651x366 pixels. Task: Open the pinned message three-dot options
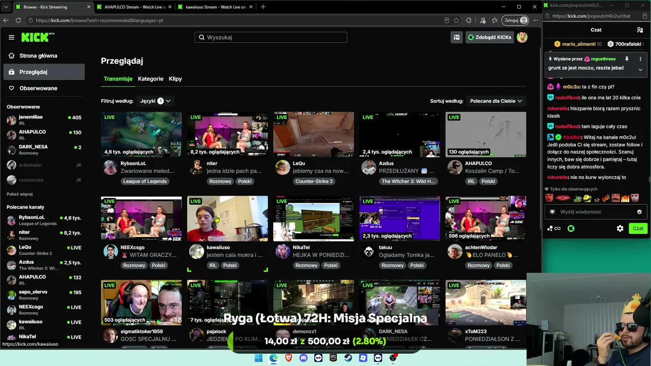click(640, 59)
